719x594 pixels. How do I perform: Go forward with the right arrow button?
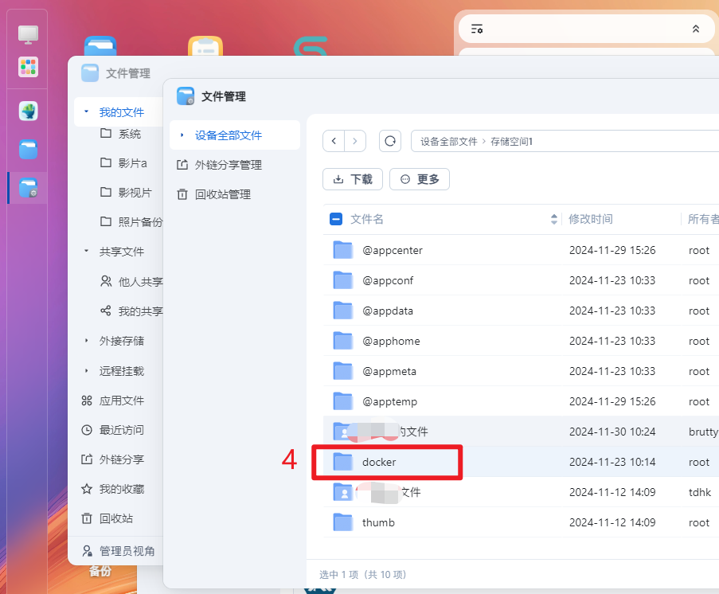[355, 141]
